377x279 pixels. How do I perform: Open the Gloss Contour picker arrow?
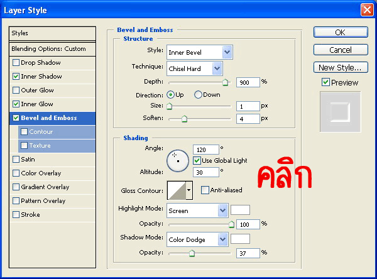click(x=188, y=190)
